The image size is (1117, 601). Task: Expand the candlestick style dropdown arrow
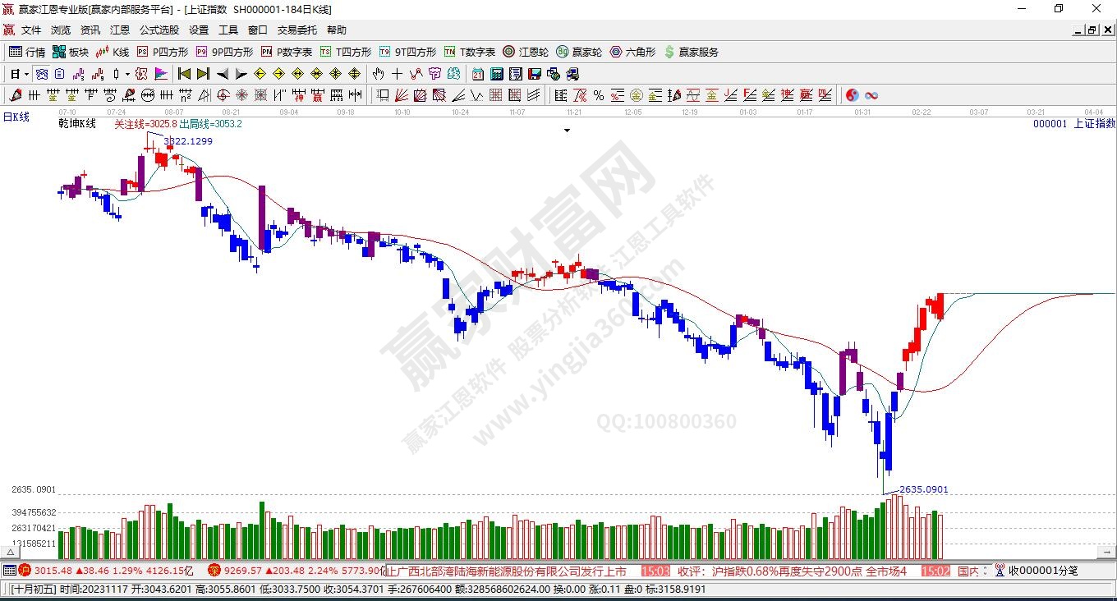(x=127, y=74)
